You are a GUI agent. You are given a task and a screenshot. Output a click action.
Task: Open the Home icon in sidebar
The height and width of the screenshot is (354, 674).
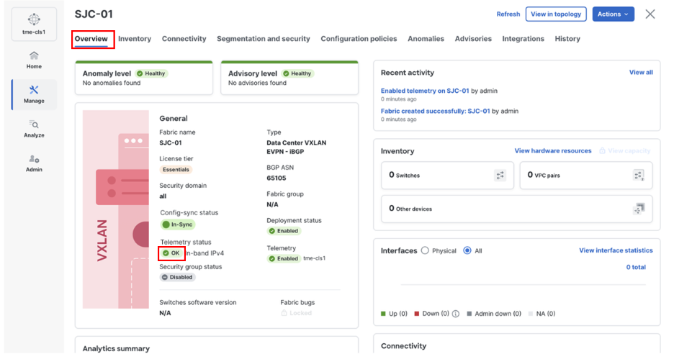[x=34, y=56]
